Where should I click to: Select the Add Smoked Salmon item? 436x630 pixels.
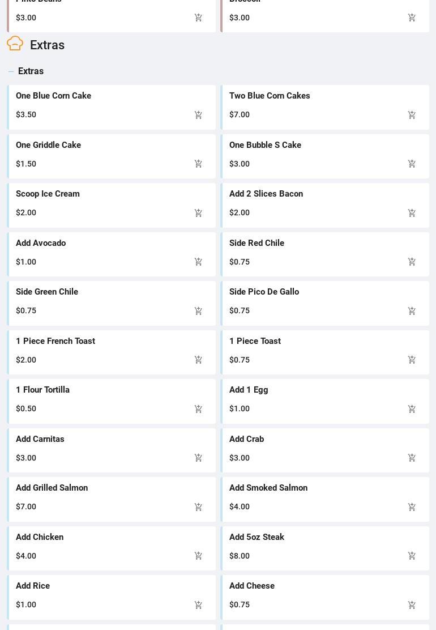pyautogui.click(x=268, y=488)
